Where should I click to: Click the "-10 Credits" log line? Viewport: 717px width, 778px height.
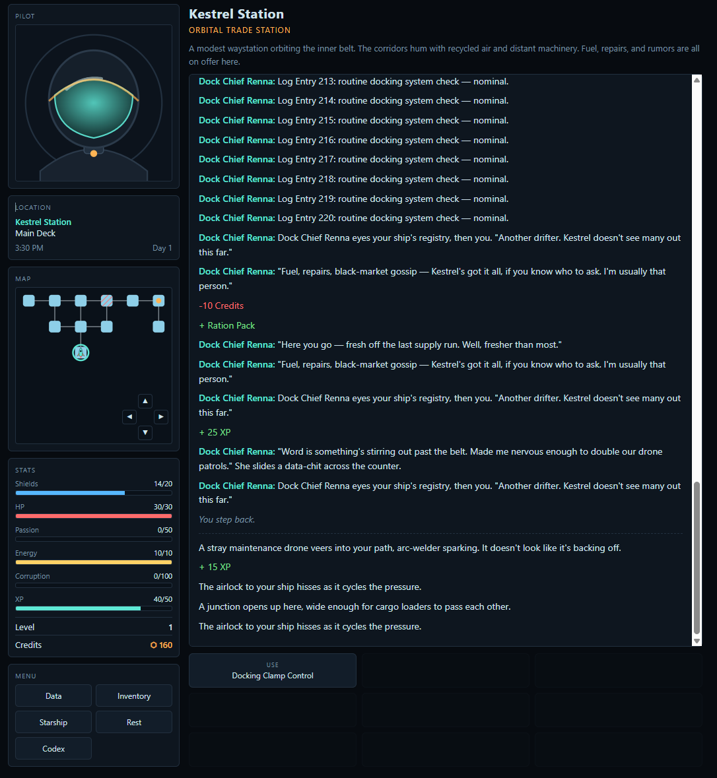click(221, 306)
